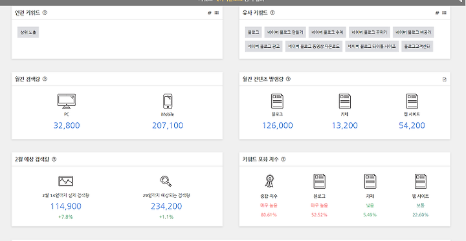Click hashtag view icon in 유사 키워드 panel

(437, 13)
